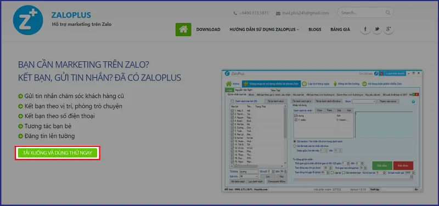The width and height of the screenshot is (439, 206).
Task: Expand HƯỚNG DẪN SỬ DỤNG ZALOPLUS menu
Action: pos(264,30)
